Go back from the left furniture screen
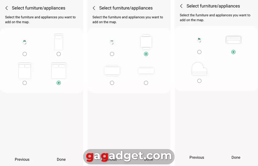Viewport: 258px width, 166px height. 7,8
